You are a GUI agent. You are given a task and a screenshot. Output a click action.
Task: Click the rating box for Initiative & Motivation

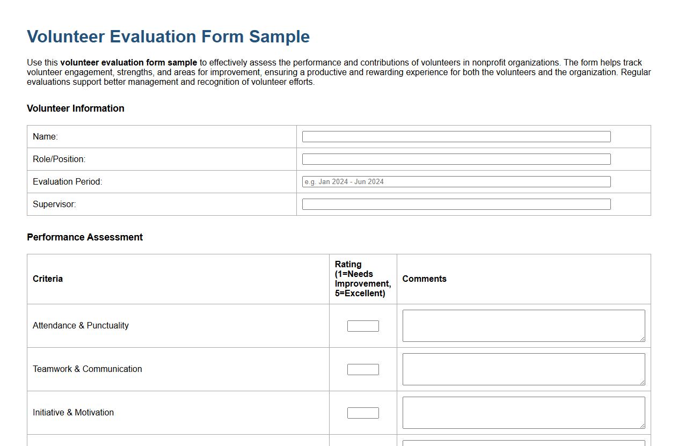pyautogui.click(x=363, y=412)
